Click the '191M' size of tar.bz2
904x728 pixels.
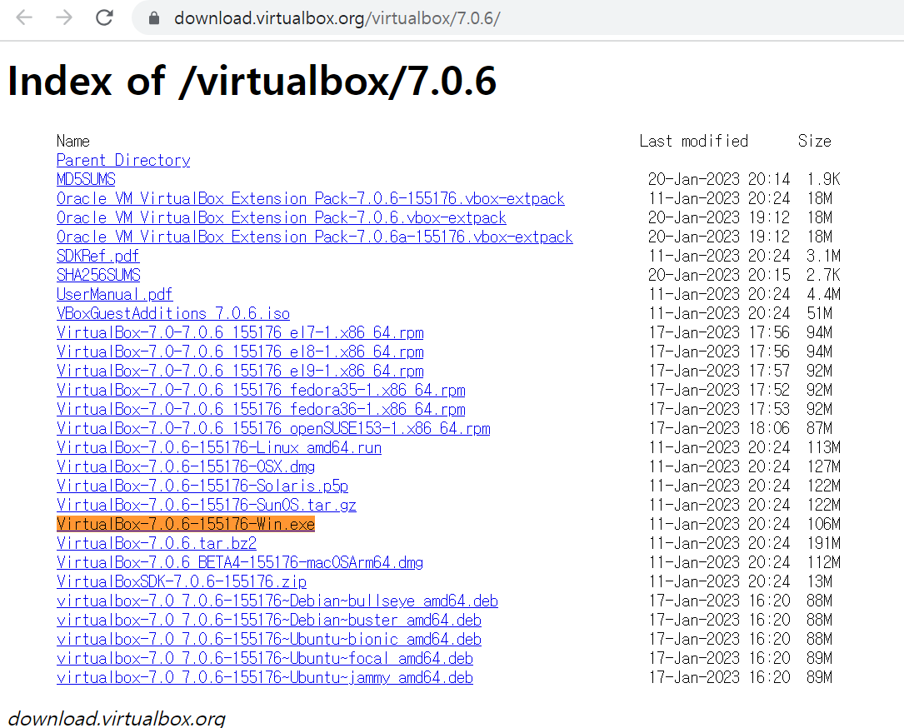pos(824,543)
